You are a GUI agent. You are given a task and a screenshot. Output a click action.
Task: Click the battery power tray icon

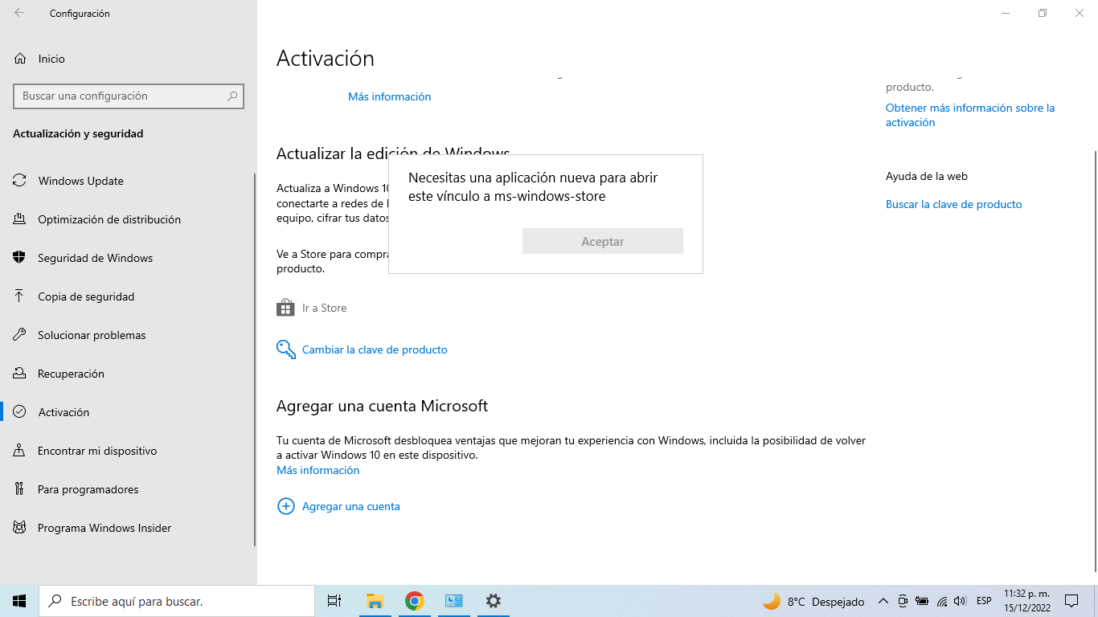click(922, 601)
